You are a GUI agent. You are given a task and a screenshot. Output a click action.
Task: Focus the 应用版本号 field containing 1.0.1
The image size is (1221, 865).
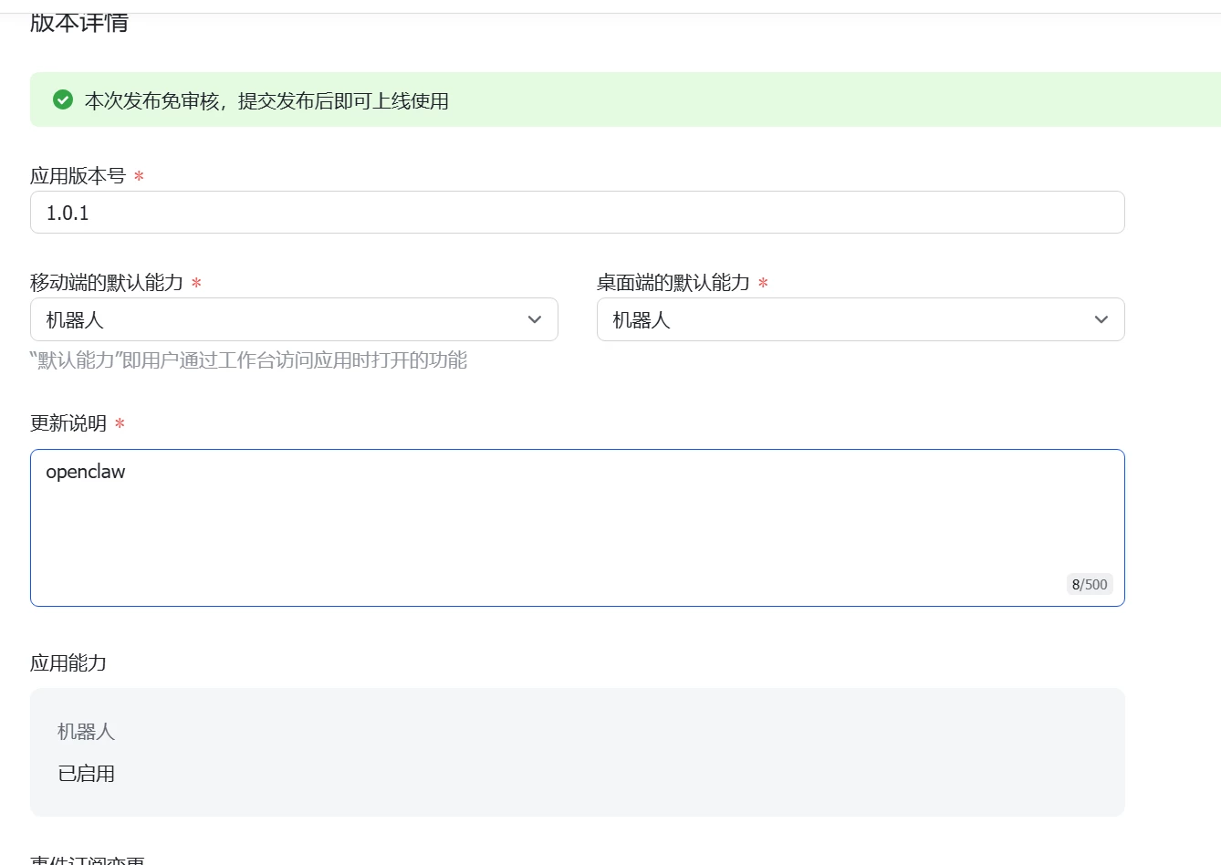coord(577,213)
